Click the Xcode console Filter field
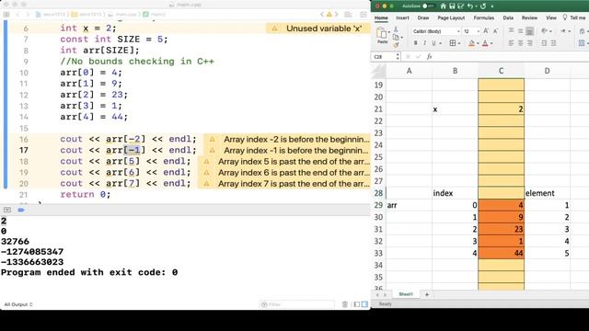This screenshot has width=589, height=331. 296,304
